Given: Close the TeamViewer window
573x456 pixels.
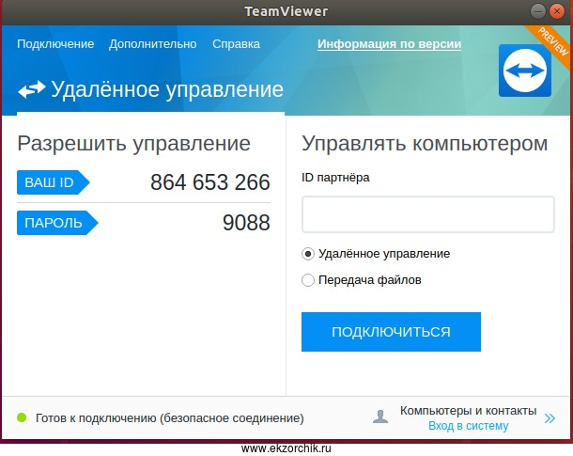Looking at the screenshot, I should tap(557, 11).
